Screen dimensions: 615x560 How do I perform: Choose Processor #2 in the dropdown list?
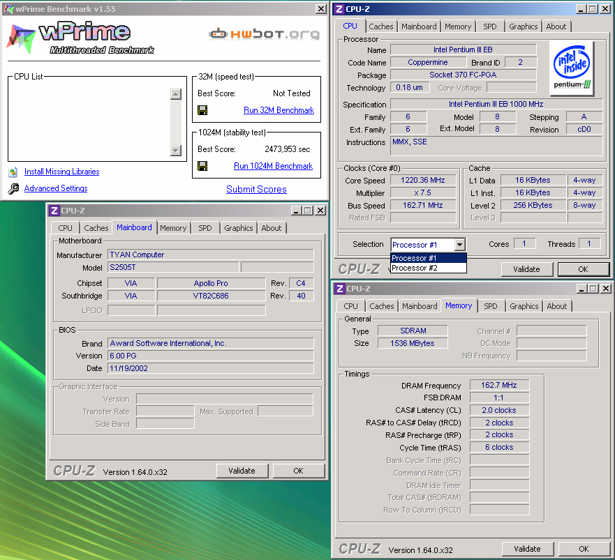[429, 268]
